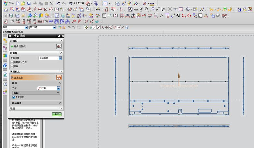
Task: Click the XYZ coordinate note icon
Action: click(184, 16)
